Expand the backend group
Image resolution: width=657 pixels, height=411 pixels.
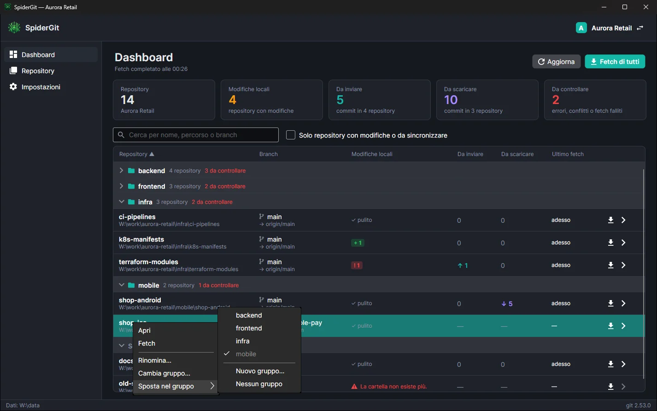121,170
